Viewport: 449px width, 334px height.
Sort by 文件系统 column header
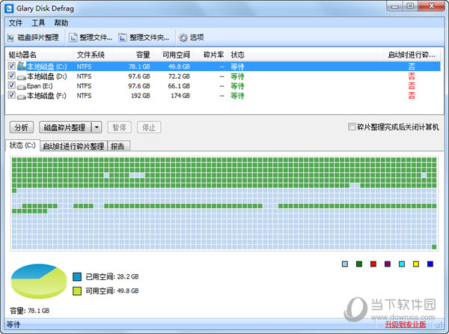click(x=94, y=55)
